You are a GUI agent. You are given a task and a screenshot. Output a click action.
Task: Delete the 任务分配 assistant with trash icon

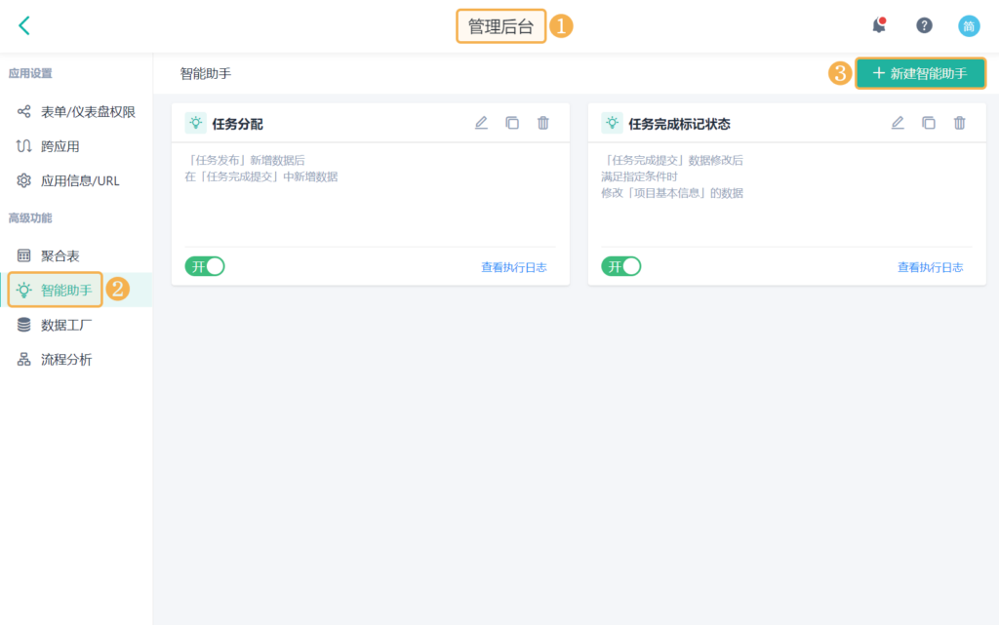[543, 123]
